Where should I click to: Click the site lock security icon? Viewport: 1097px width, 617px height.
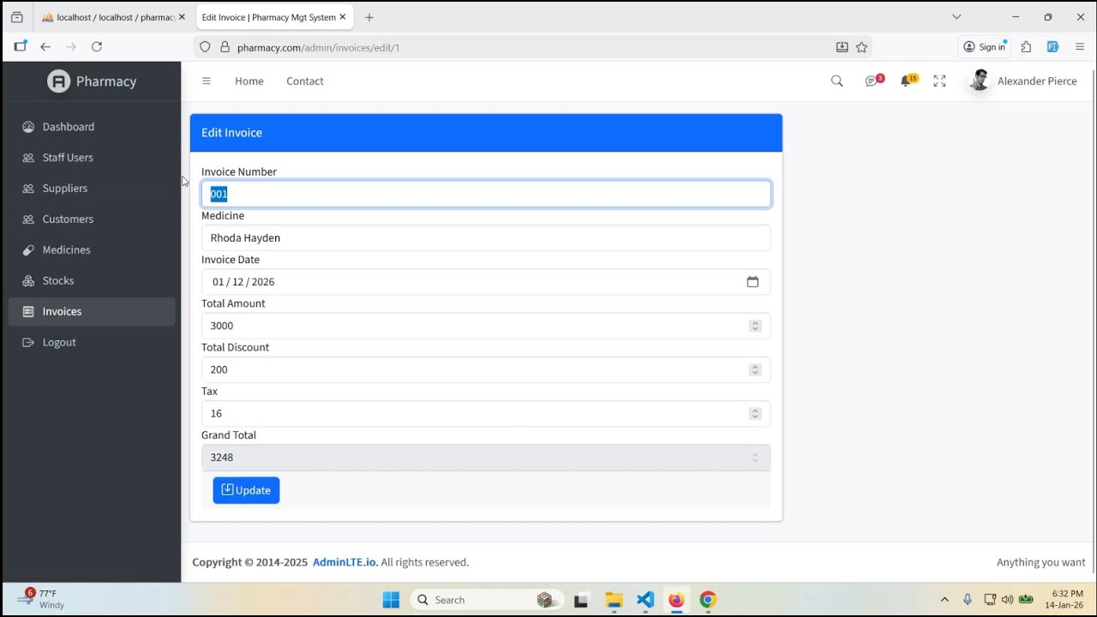pyautogui.click(x=225, y=47)
